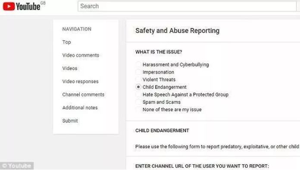Click the YouTube logo icon
Viewport: 300px width, 170px height.
pyautogui.click(x=9, y=6)
